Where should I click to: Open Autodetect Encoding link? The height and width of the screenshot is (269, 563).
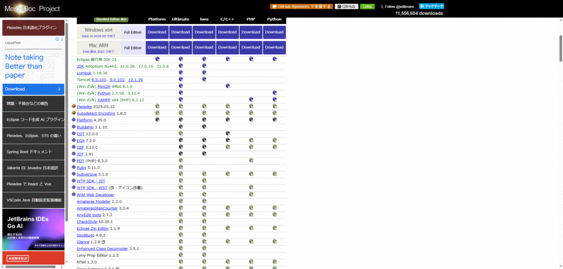coord(96,113)
